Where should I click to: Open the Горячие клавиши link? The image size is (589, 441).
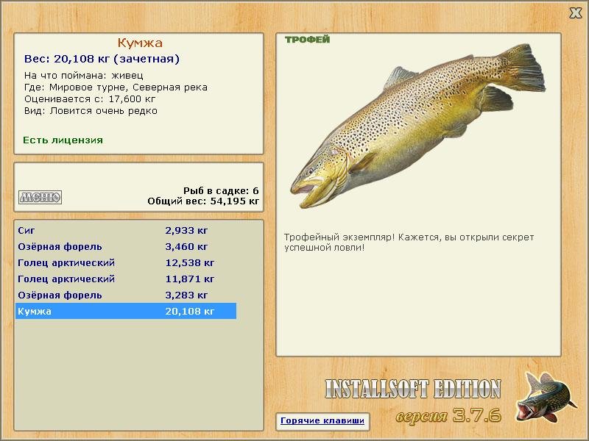pos(322,420)
